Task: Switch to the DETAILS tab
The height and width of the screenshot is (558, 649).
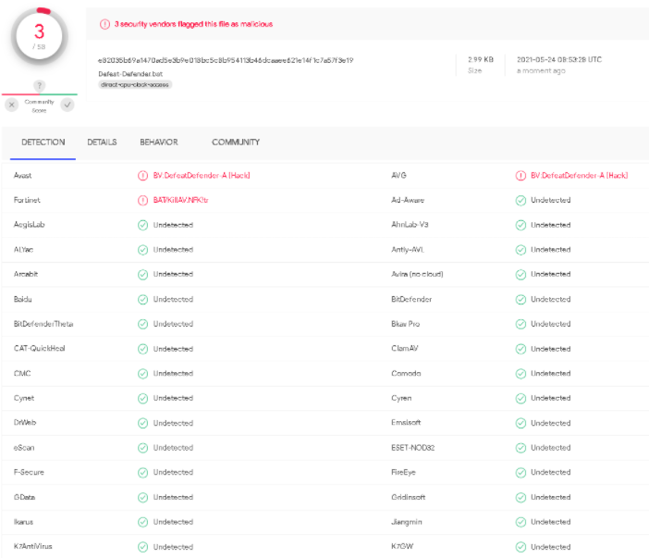Action: [x=102, y=143]
